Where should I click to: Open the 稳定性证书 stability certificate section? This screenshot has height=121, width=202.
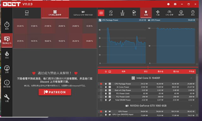(7, 40)
